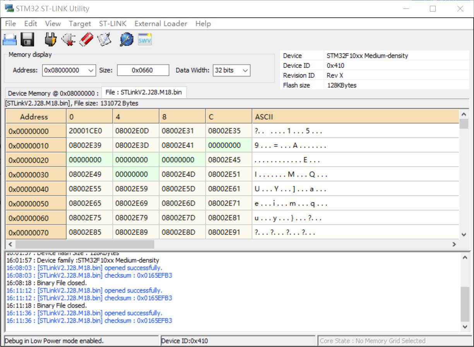Switch to File : STLinkV2.J28.M18.bin tab

pos(144,92)
